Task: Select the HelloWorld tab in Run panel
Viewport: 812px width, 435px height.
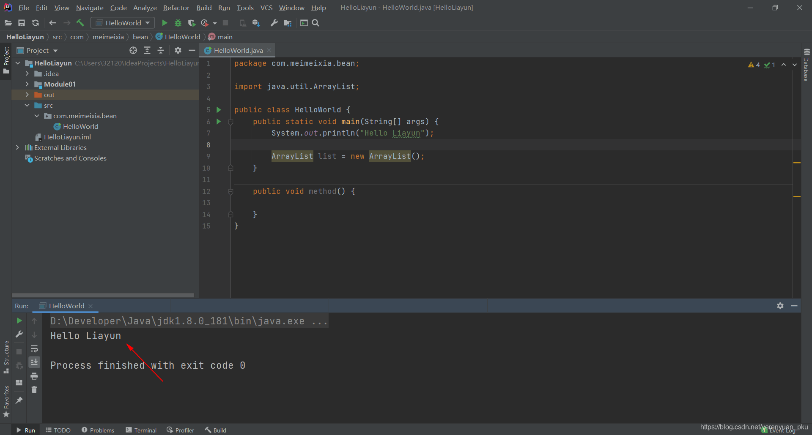Action: [x=66, y=306]
